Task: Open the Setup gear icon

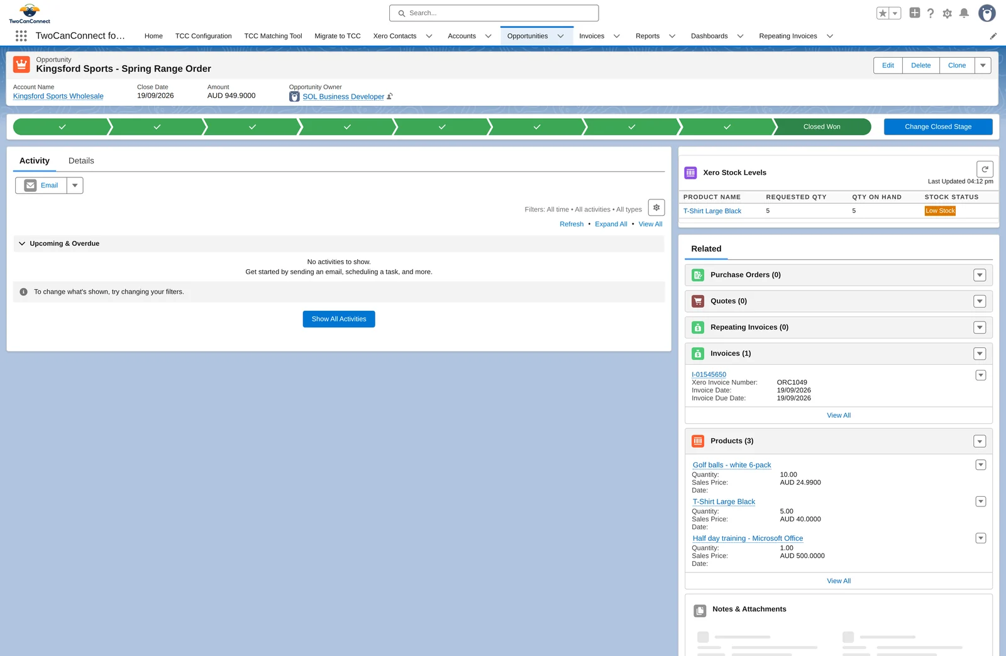Action: coord(948,13)
